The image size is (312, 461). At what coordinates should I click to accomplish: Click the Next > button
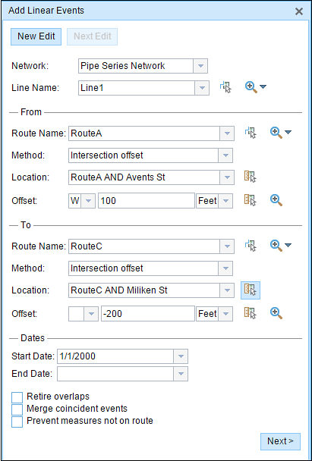click(280, 441)
